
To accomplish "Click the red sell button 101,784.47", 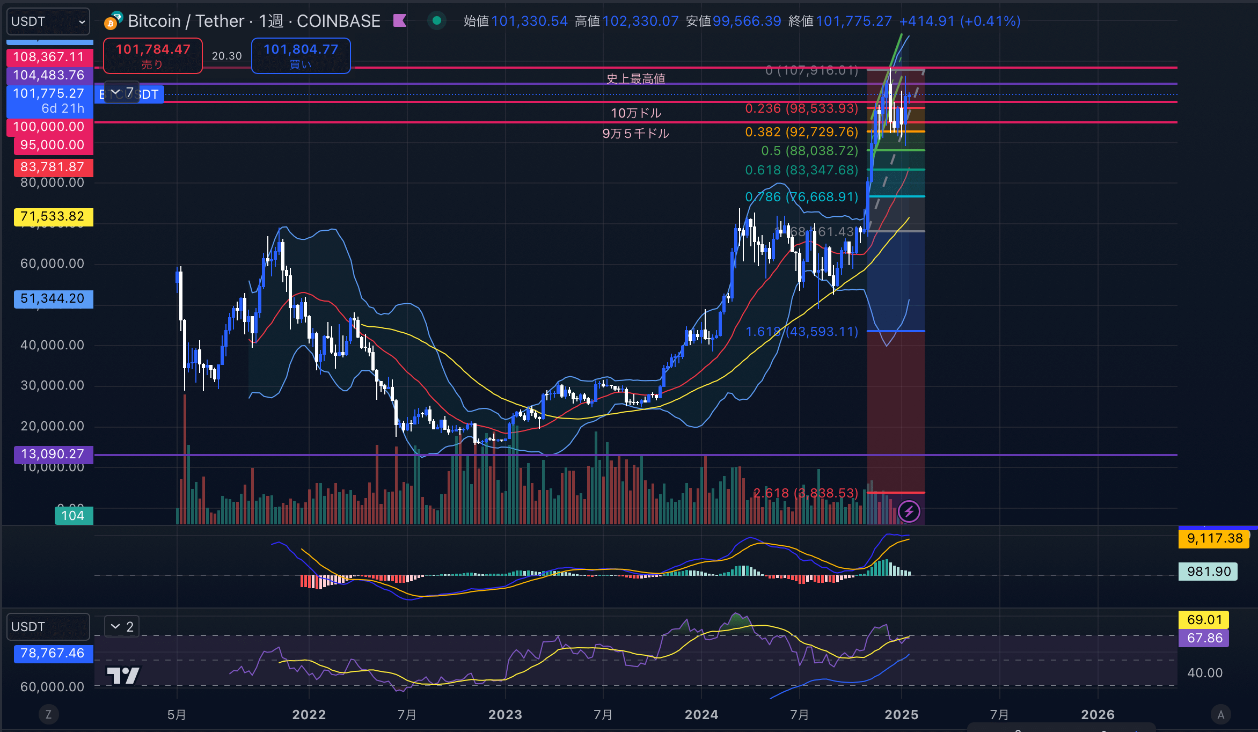I will coord(153,56).
